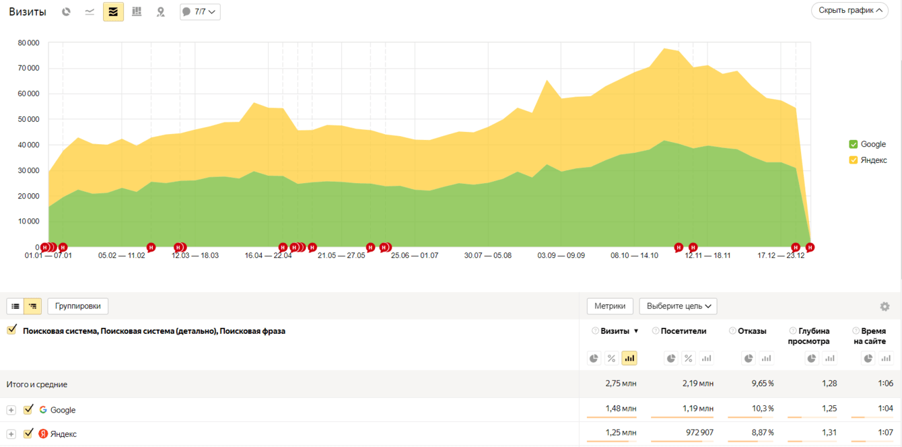The height and width of the screenshot is (447, 902).
Task: Switch to column chart view icon
Action: pyautogui.click(x=137, y=11)
